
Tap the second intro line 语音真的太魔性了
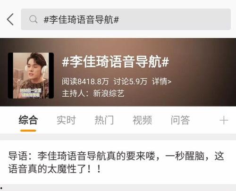pyautogui.click(x=55, y=169)
